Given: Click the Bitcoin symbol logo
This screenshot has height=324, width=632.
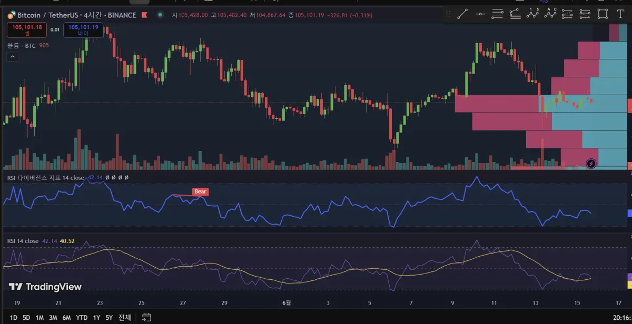Looking at the screenshot, I should point(12,15).
